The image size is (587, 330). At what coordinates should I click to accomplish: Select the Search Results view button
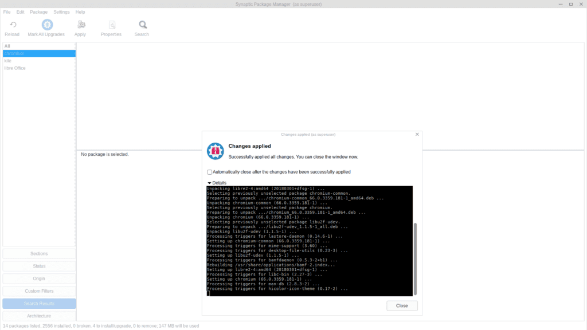39,304
